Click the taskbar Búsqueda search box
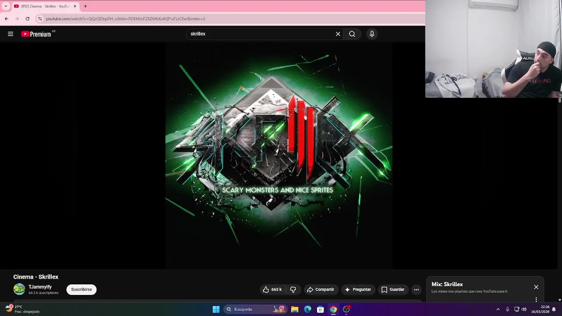 (256, 309)
